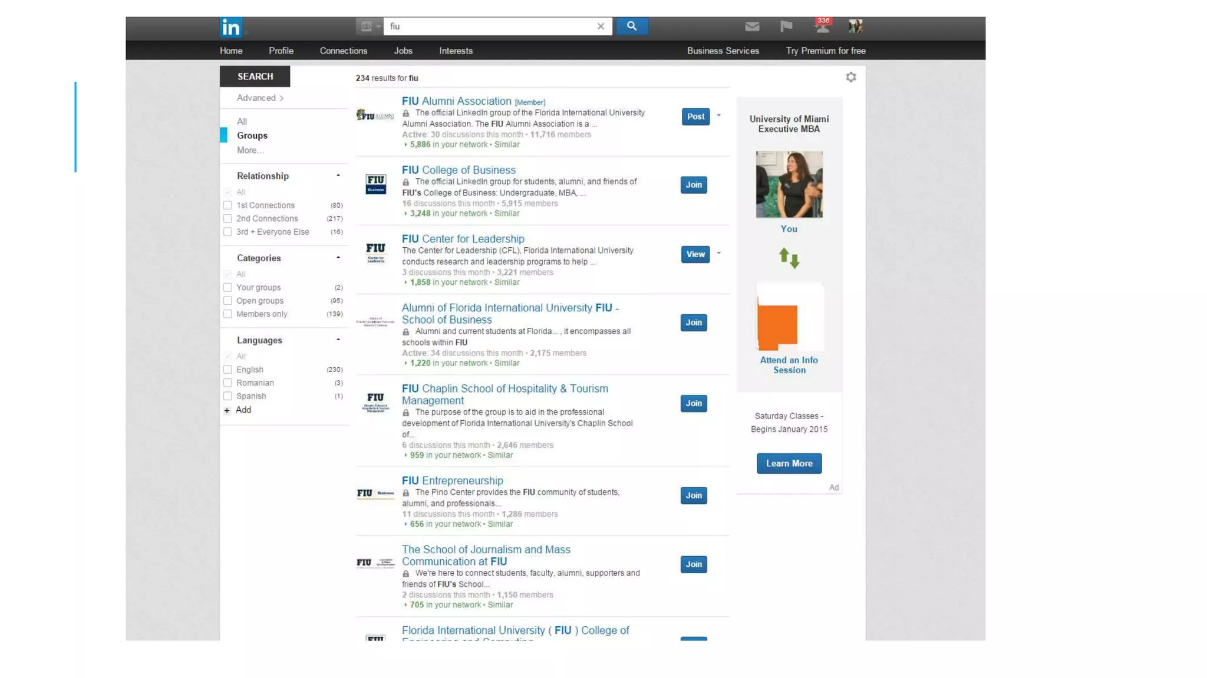Open search settings gear icon
Viewport: 1207px width, 678px height.
pyautogui.click(x=851, y=77)
